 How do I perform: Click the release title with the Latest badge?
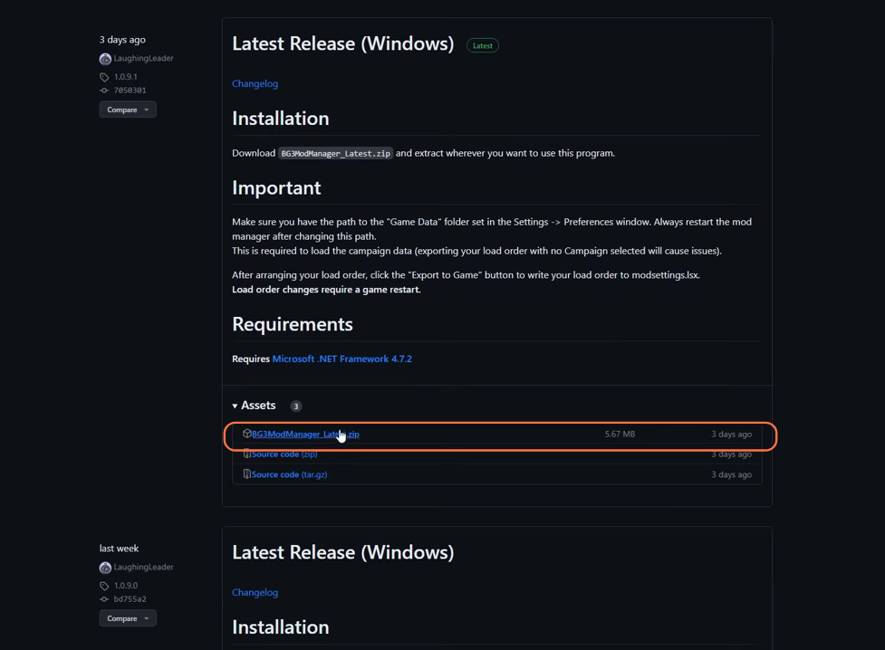(x=343, y=44)
